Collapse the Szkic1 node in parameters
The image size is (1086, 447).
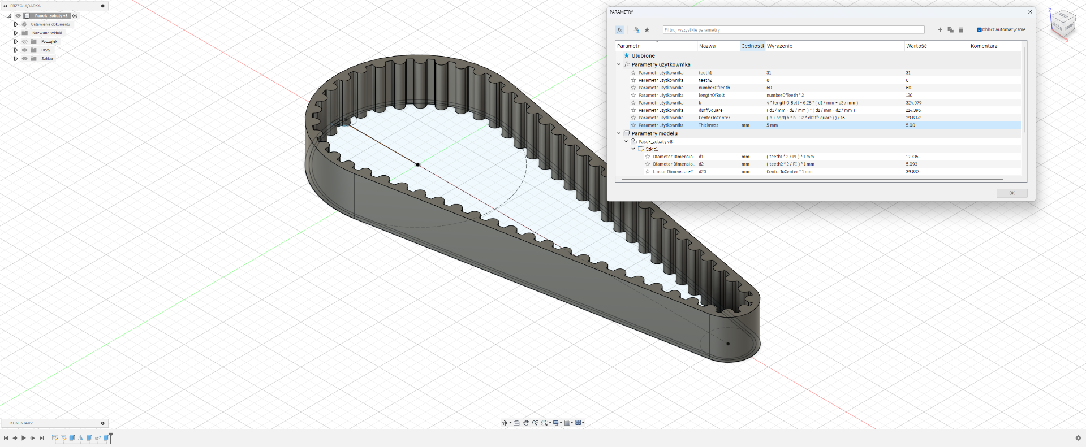click(x=633, y=149)
